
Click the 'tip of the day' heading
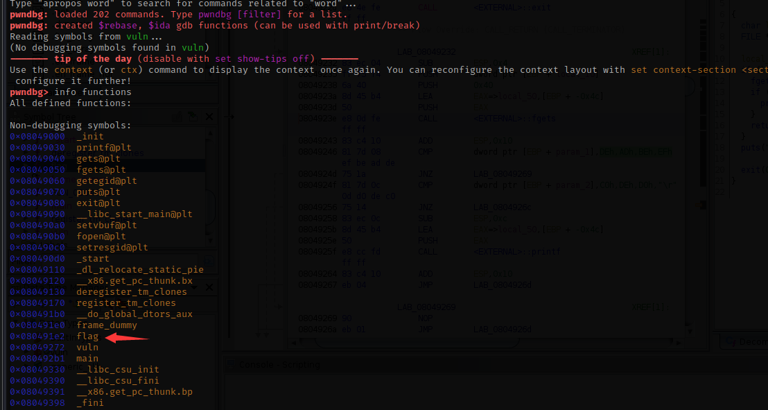tap(93, 59)
